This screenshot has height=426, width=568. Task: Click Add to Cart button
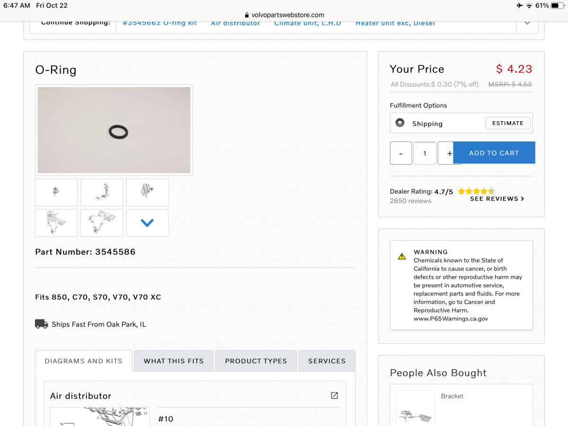tap(494, 153)
